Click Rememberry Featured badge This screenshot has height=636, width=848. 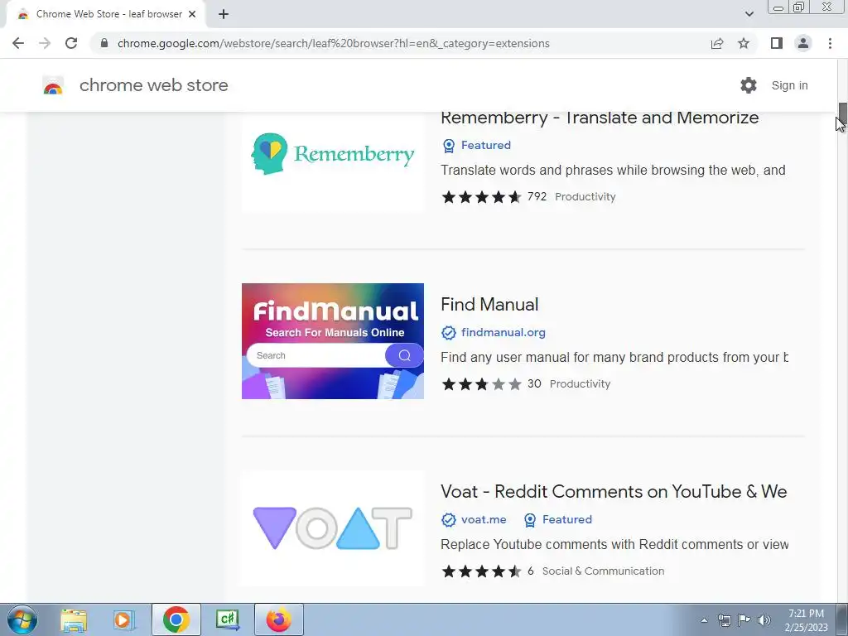tap(476, 146)
